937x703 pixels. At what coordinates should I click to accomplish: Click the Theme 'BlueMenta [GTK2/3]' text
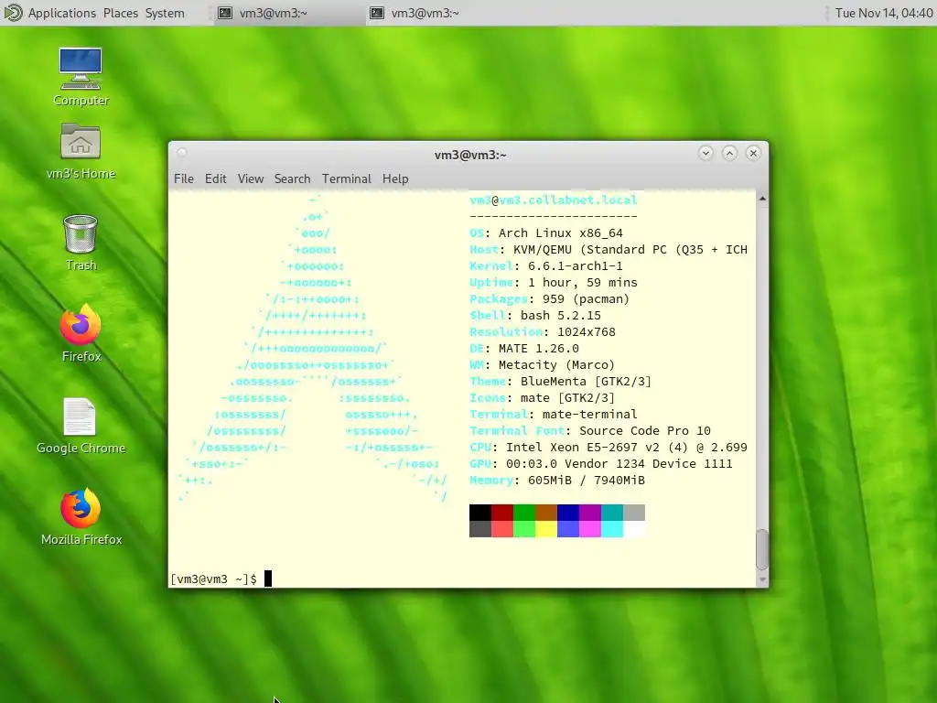click(586, 382)
